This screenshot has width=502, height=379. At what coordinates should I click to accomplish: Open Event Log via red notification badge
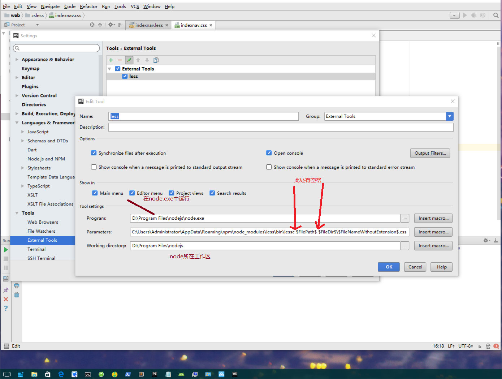click(496, 346)
